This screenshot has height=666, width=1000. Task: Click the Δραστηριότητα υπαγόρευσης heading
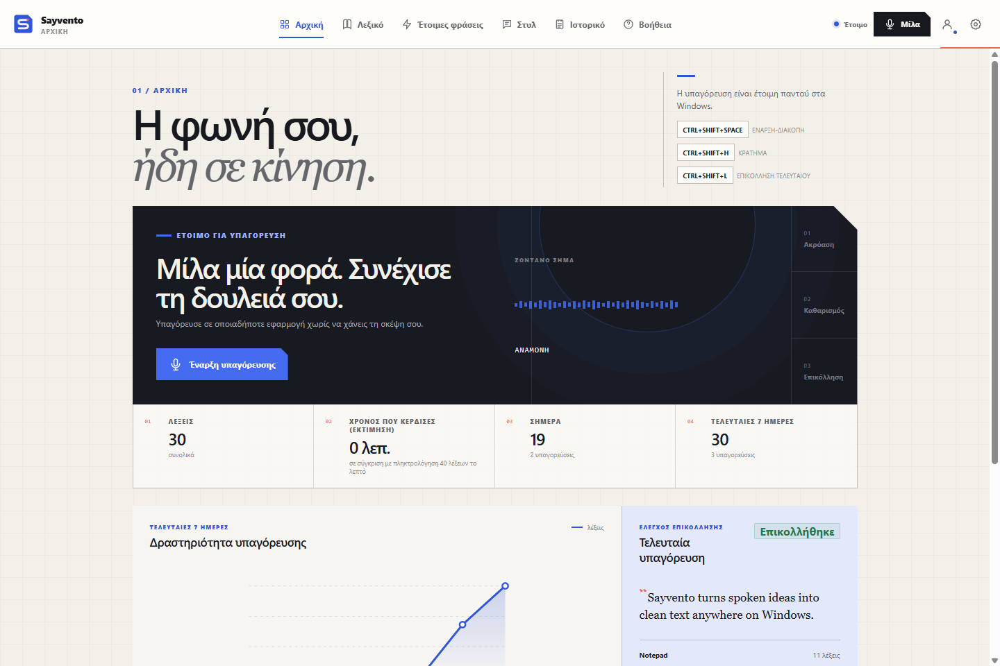228,543
